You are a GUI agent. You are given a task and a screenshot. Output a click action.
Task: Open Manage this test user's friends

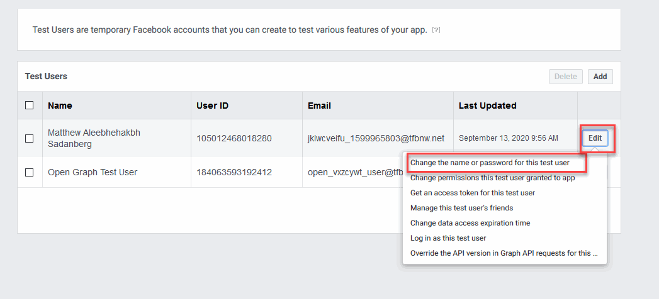461,208
